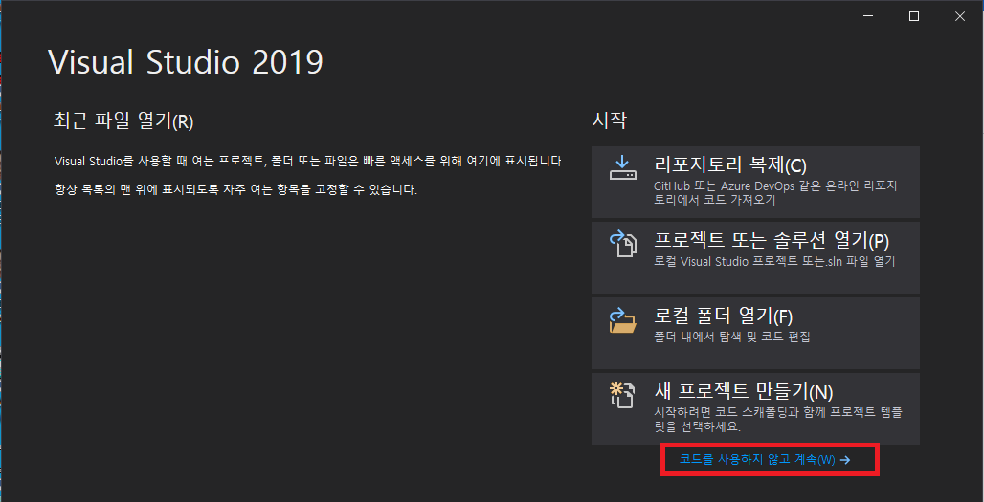Click the open local folder icon
This screenshot has height=502, width=984.
click(x=622, y=320)
